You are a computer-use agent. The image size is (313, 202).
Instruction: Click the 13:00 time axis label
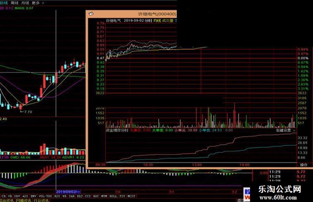click(x=197, y=165)
